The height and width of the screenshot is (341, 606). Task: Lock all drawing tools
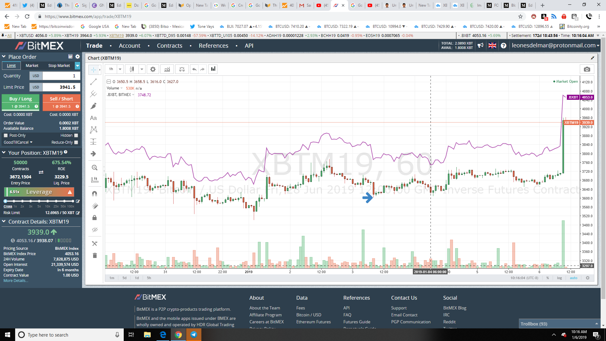(x=94, y=218)
